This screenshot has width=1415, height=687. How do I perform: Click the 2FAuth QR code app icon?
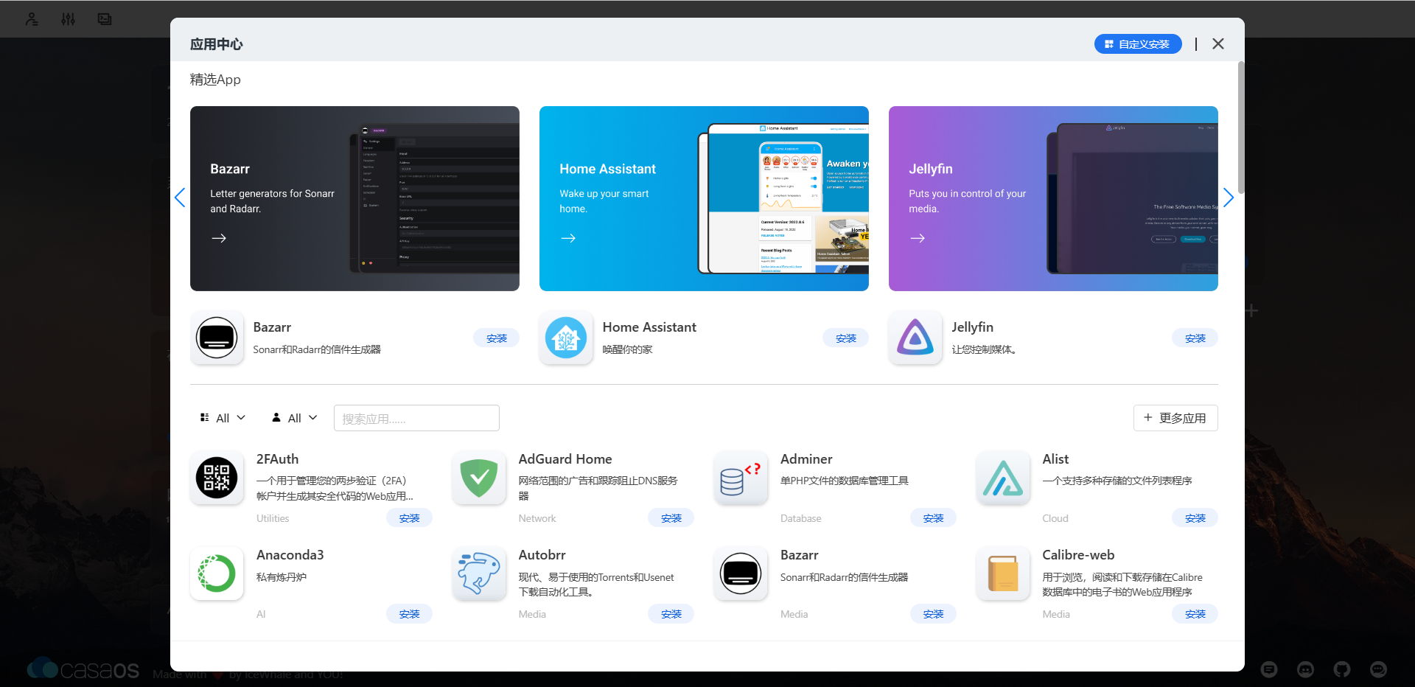pos(217,478)
